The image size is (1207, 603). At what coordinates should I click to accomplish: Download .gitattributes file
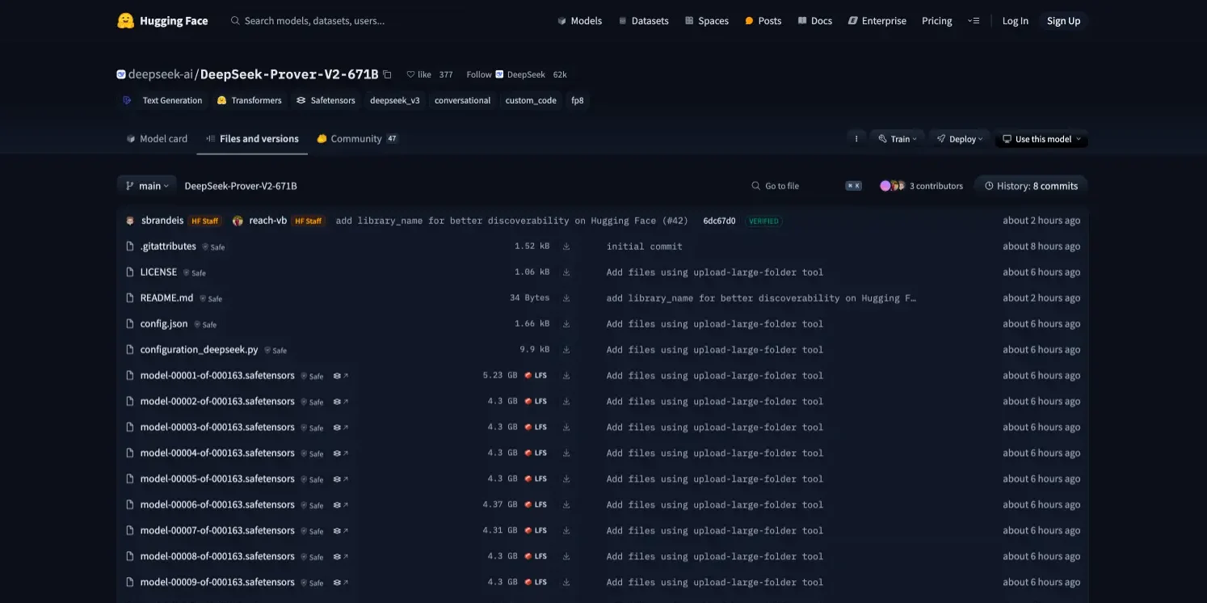(x=566, y=247)
